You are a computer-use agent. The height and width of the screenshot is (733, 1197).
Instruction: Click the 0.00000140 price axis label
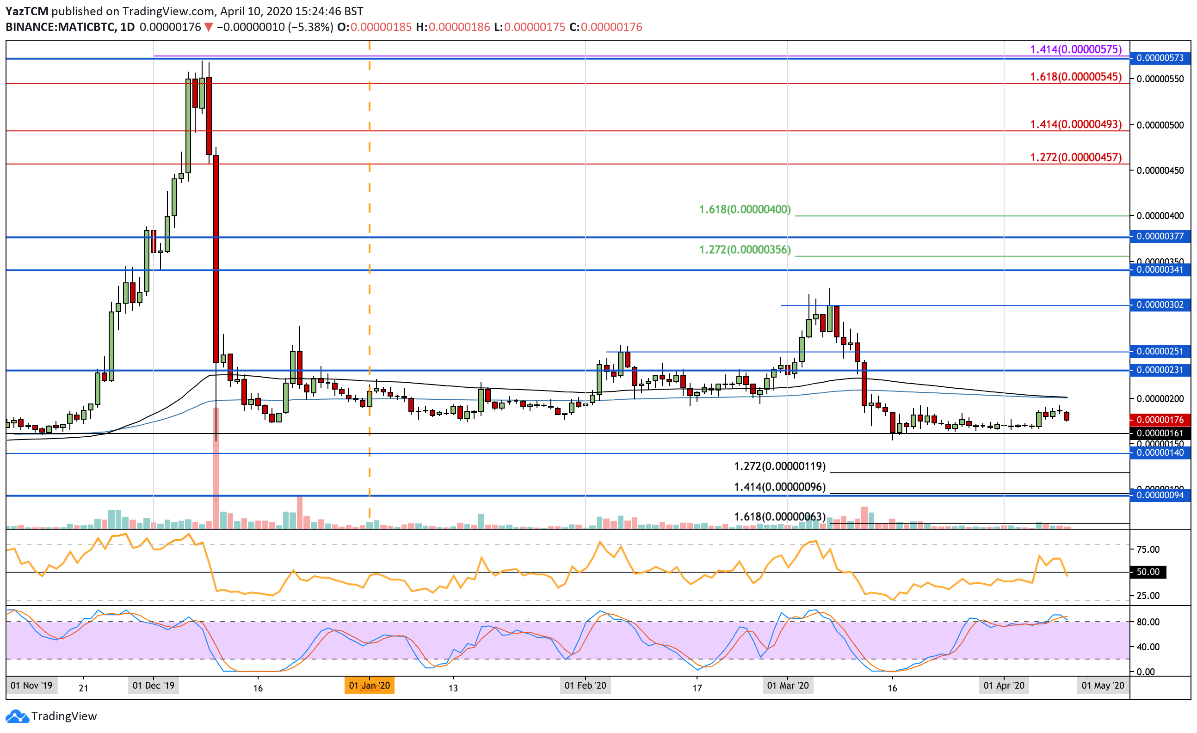pyautogui.click(x=1160, y=453)
